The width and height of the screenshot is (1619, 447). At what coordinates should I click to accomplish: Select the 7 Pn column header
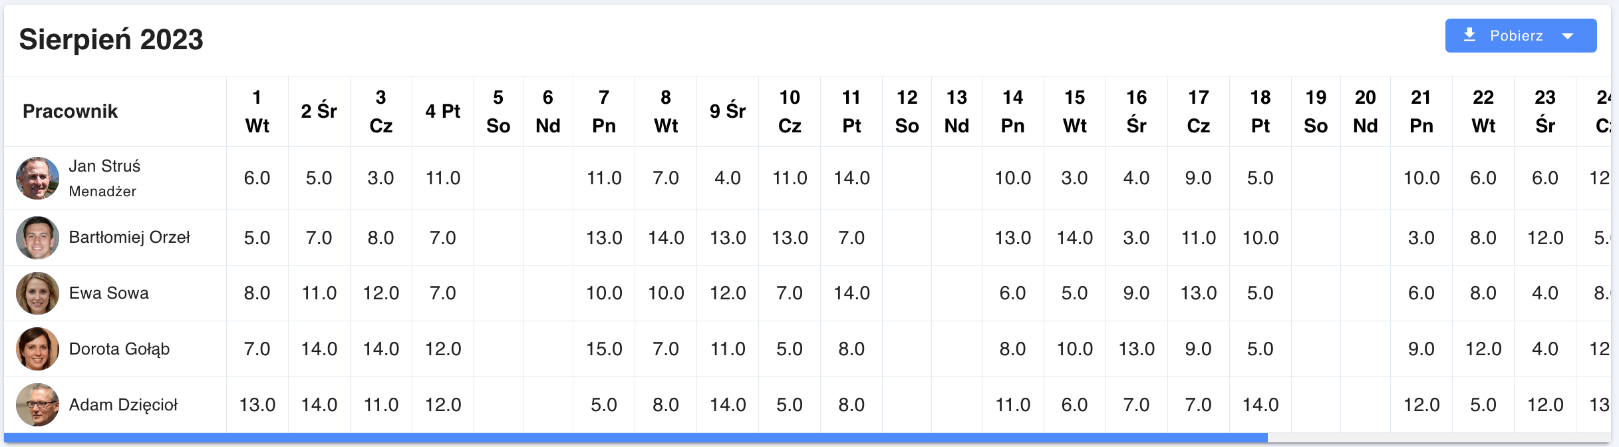tap(604, 112)
